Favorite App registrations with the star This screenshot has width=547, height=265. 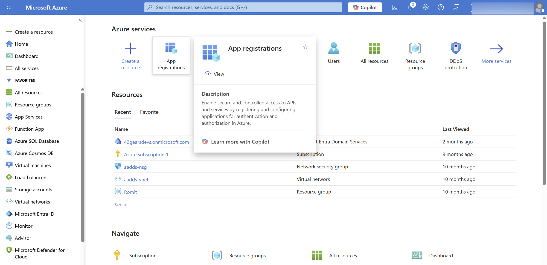point(305,47)
